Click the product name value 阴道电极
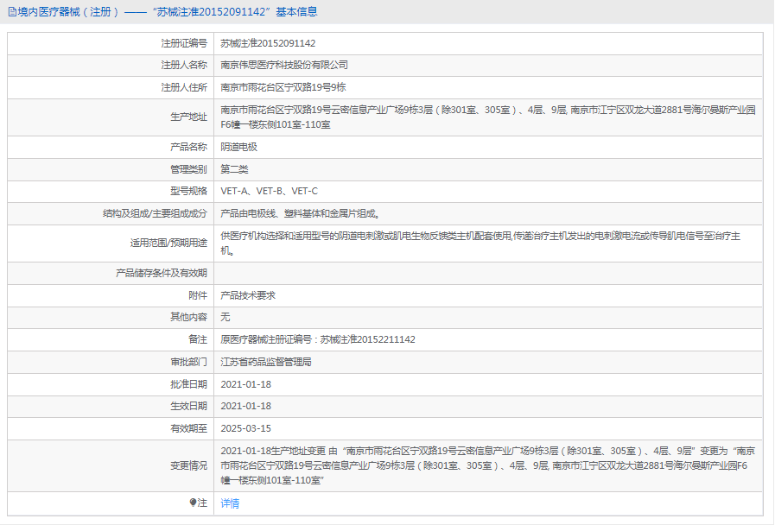Viewport: 775px width, 525px height. [239, 147]
